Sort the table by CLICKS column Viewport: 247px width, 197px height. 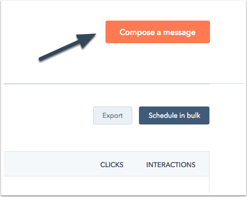coord(112,165)
